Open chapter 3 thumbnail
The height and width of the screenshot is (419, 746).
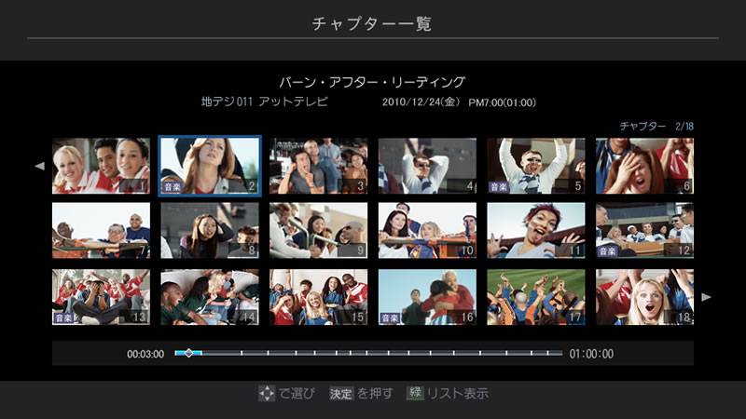tap(318, 166)
